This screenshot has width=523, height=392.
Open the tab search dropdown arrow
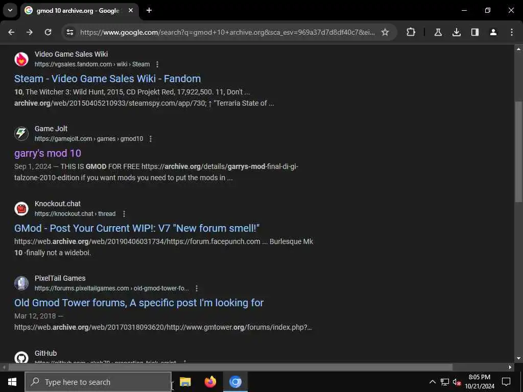[10, 10]
